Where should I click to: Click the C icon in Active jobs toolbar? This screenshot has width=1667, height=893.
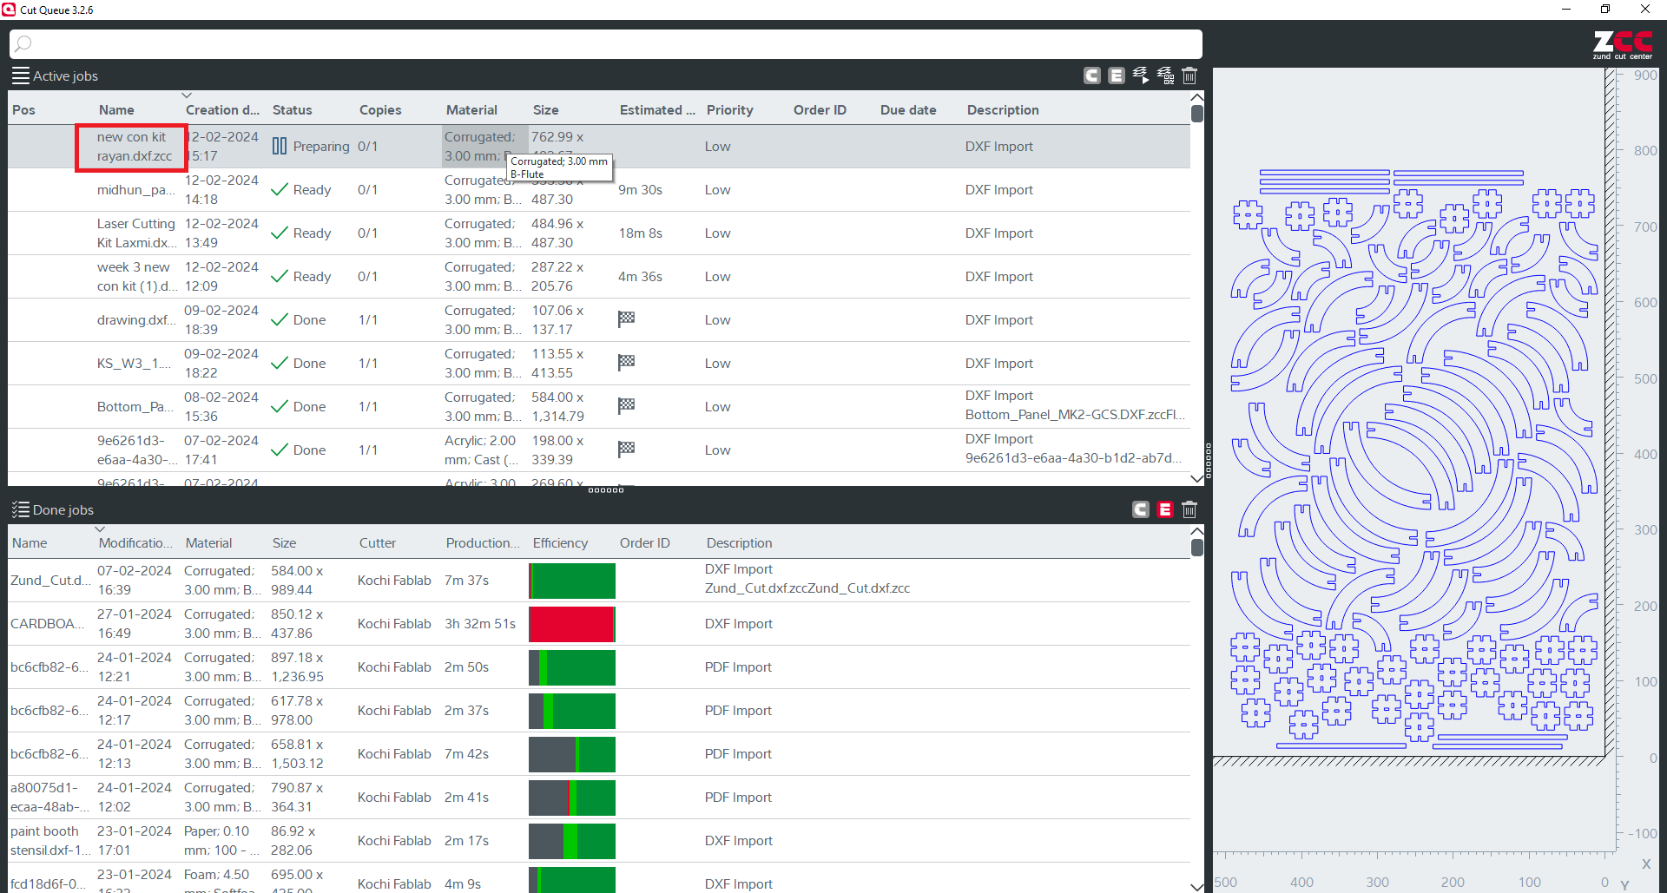pyautogui.click(x=1092, y=76)
